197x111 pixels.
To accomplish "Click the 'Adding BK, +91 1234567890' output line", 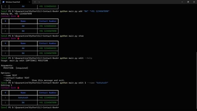I will coord(16,14).
